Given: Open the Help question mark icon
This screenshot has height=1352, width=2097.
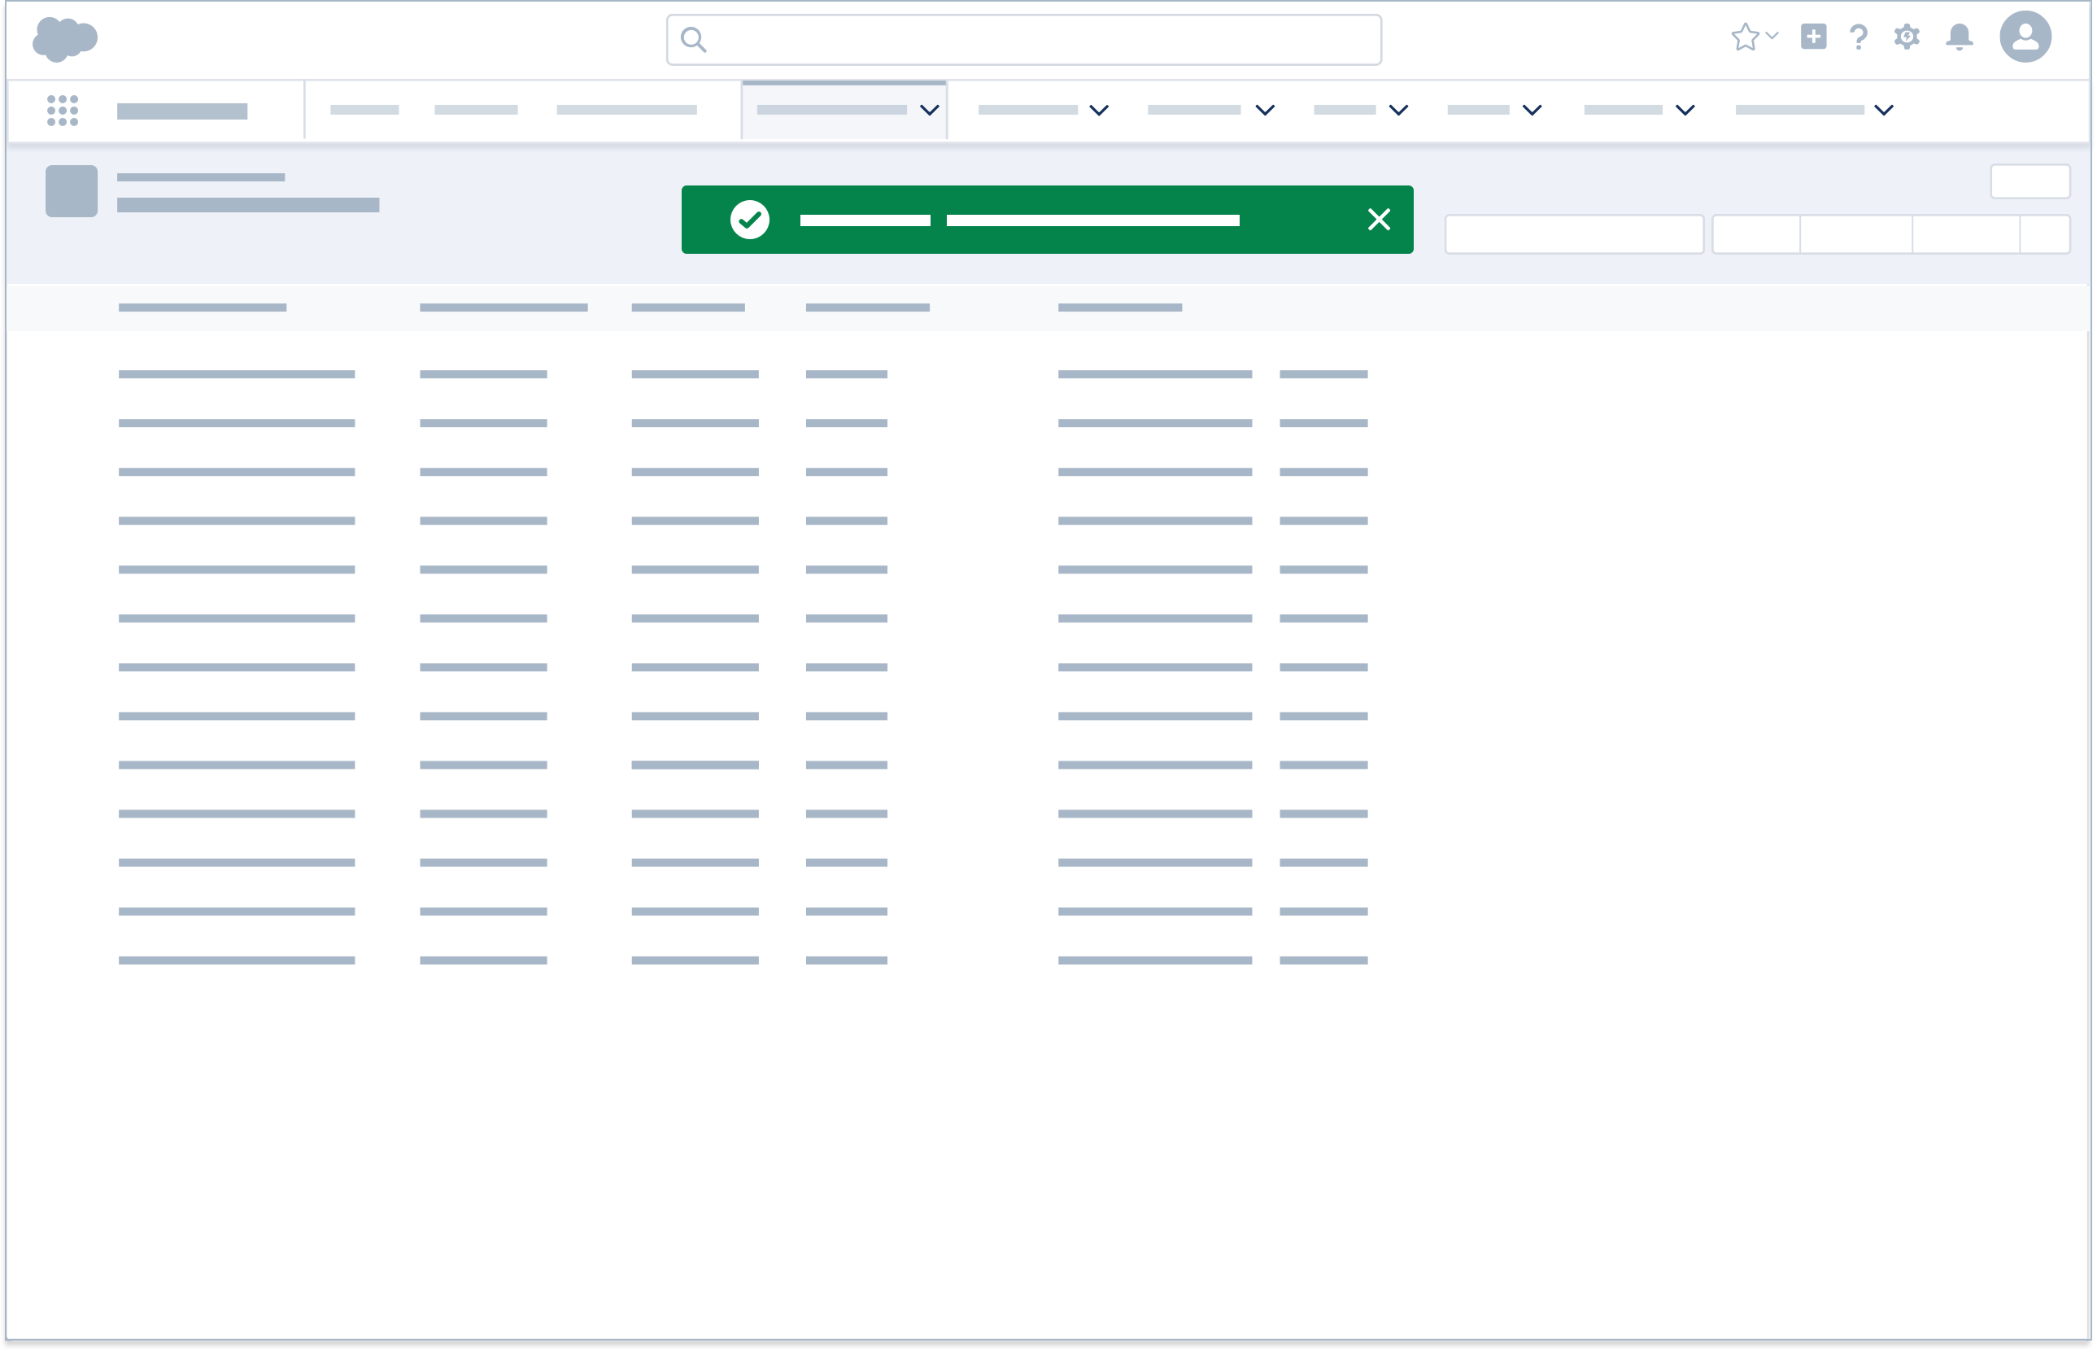Looking at the screenshot, I should (x=1858, y=37).
